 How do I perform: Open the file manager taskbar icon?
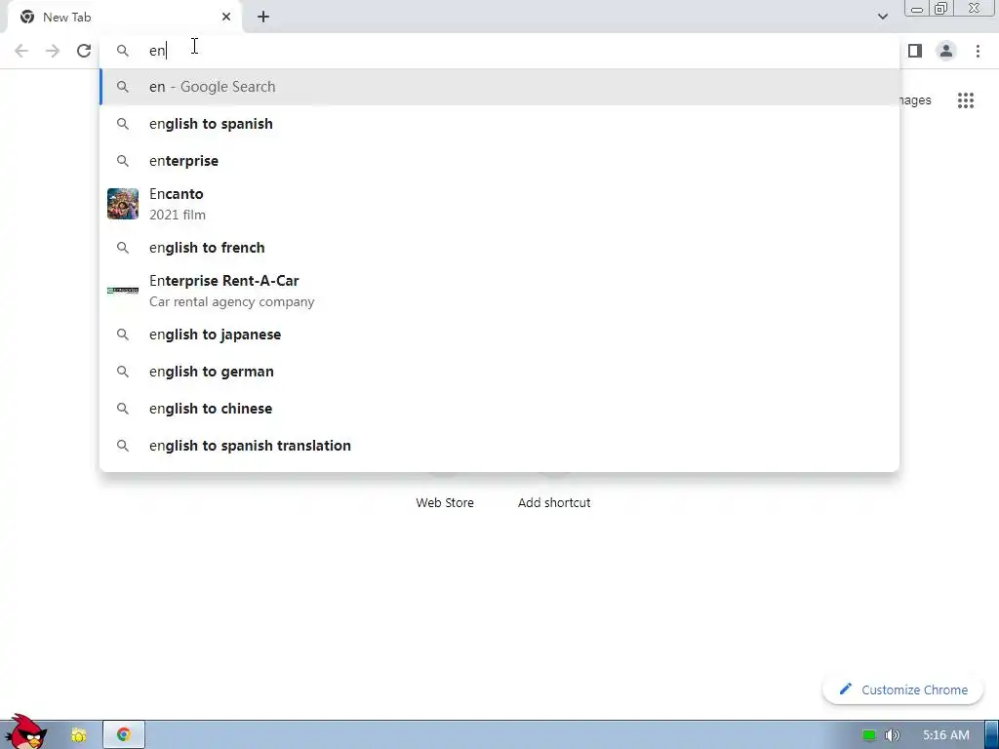(79, 735)
